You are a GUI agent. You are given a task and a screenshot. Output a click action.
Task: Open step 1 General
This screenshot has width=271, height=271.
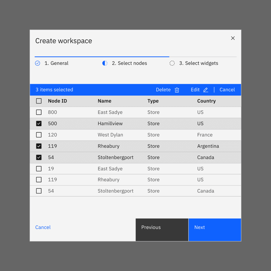coord(56,63)
